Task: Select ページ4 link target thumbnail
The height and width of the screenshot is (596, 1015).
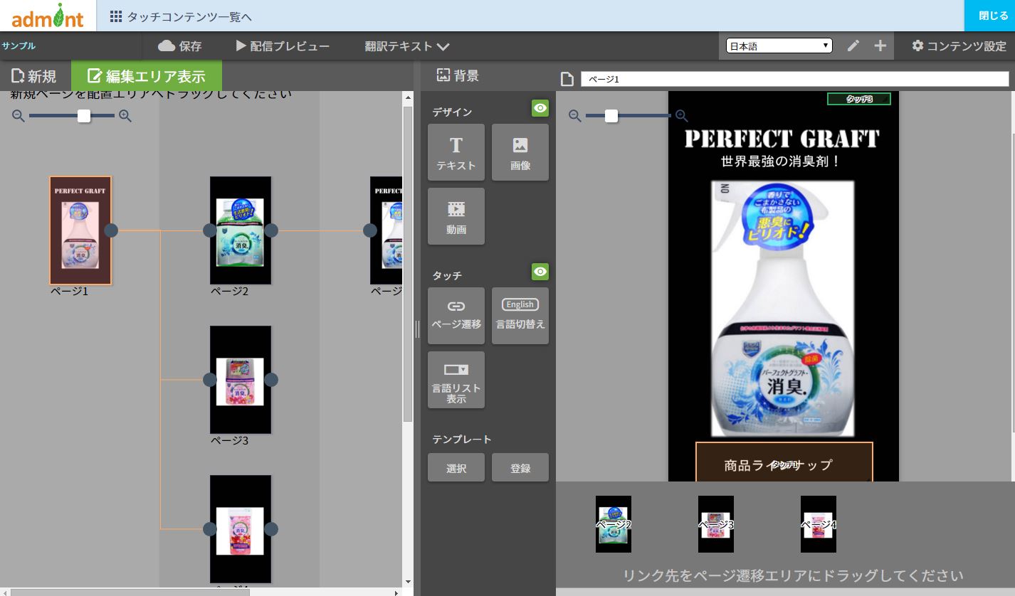Action: [819, 524]
